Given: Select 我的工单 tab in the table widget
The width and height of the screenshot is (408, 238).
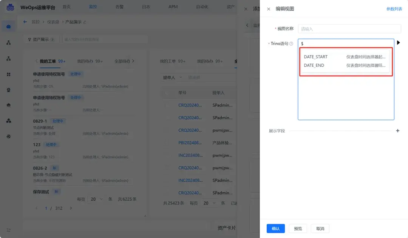Looking at the screenshot, I should 172,61.
